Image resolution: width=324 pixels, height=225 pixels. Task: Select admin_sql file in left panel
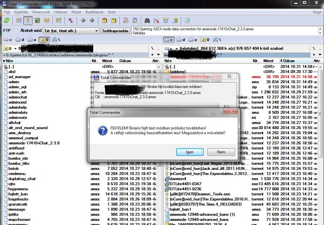17,87
